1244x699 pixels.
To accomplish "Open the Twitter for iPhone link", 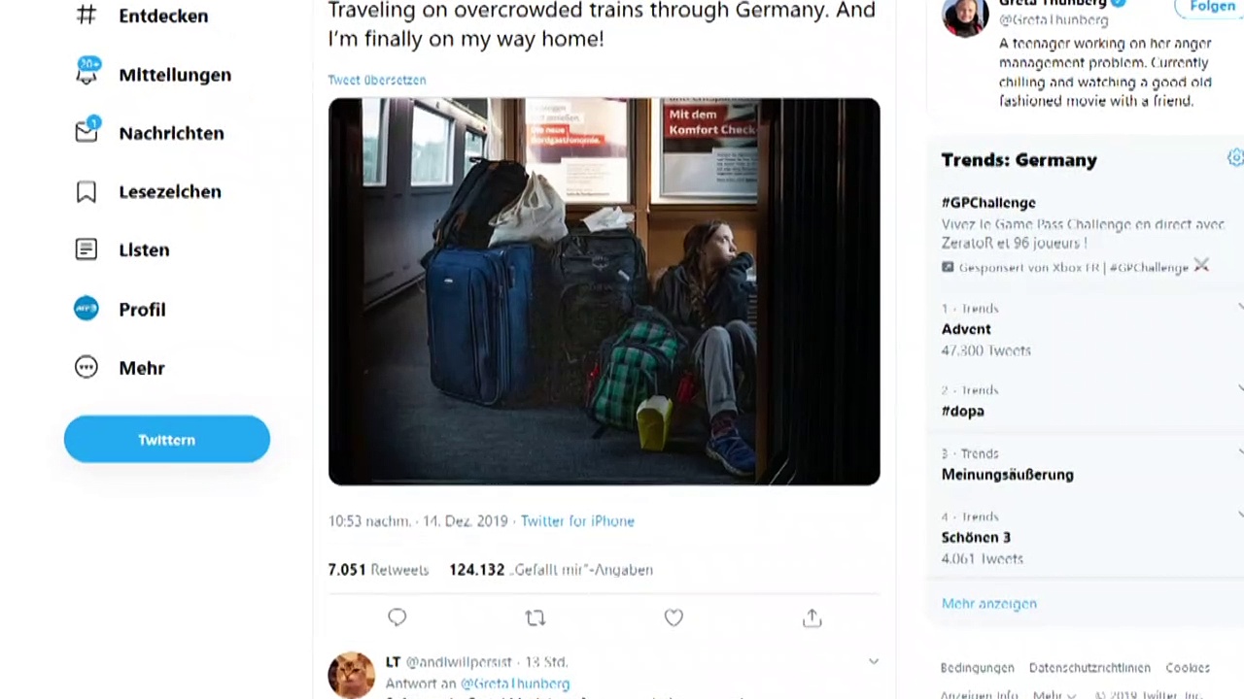I will [577, 521].
